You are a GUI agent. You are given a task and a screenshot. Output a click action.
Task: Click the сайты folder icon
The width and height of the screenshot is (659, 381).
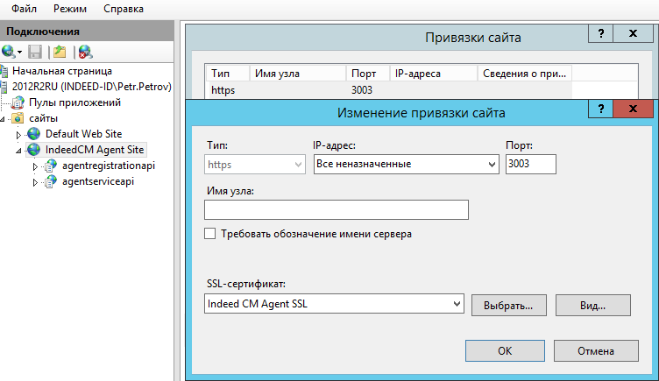click(x=18, y=118)
